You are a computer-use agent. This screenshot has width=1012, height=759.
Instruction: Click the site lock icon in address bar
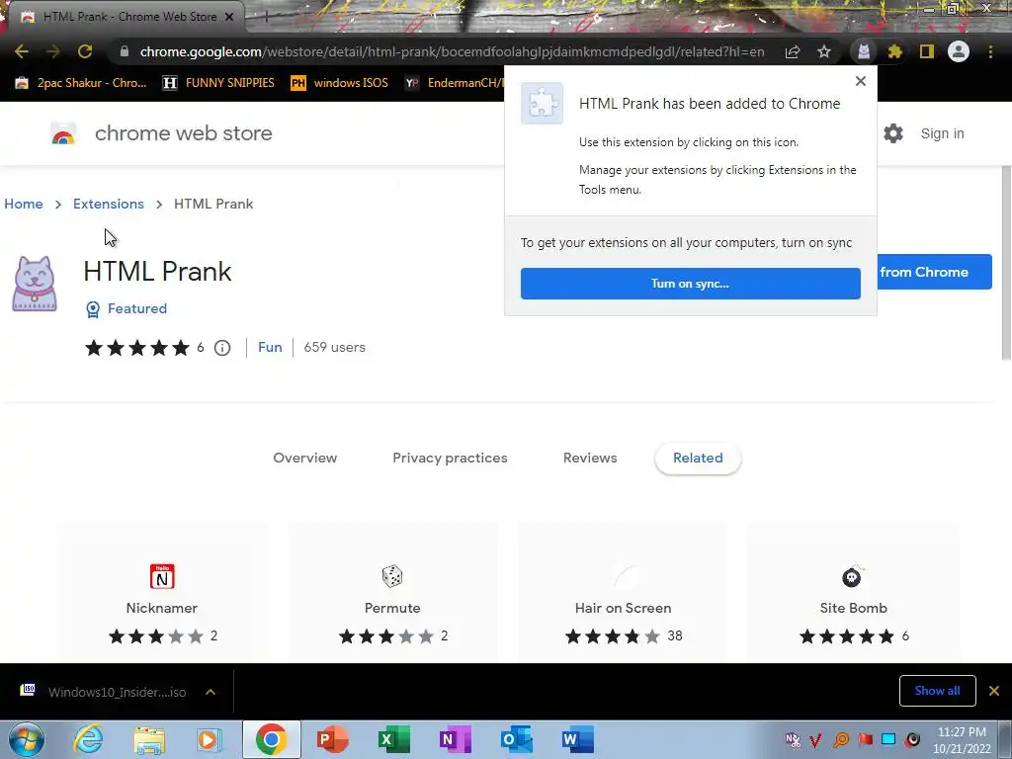tap(125, 51)
